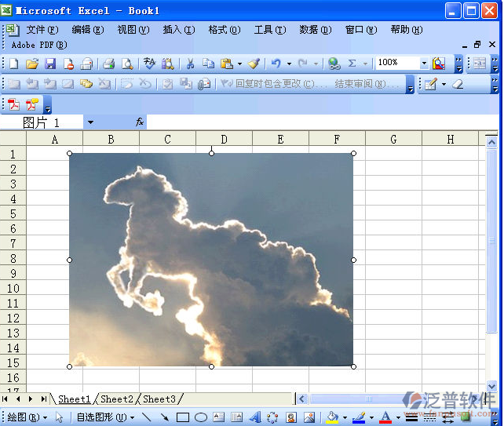This screenshot has width=504, height=426.
Task: Open the 格式(O) menu
Action: [x=225, y=30]
